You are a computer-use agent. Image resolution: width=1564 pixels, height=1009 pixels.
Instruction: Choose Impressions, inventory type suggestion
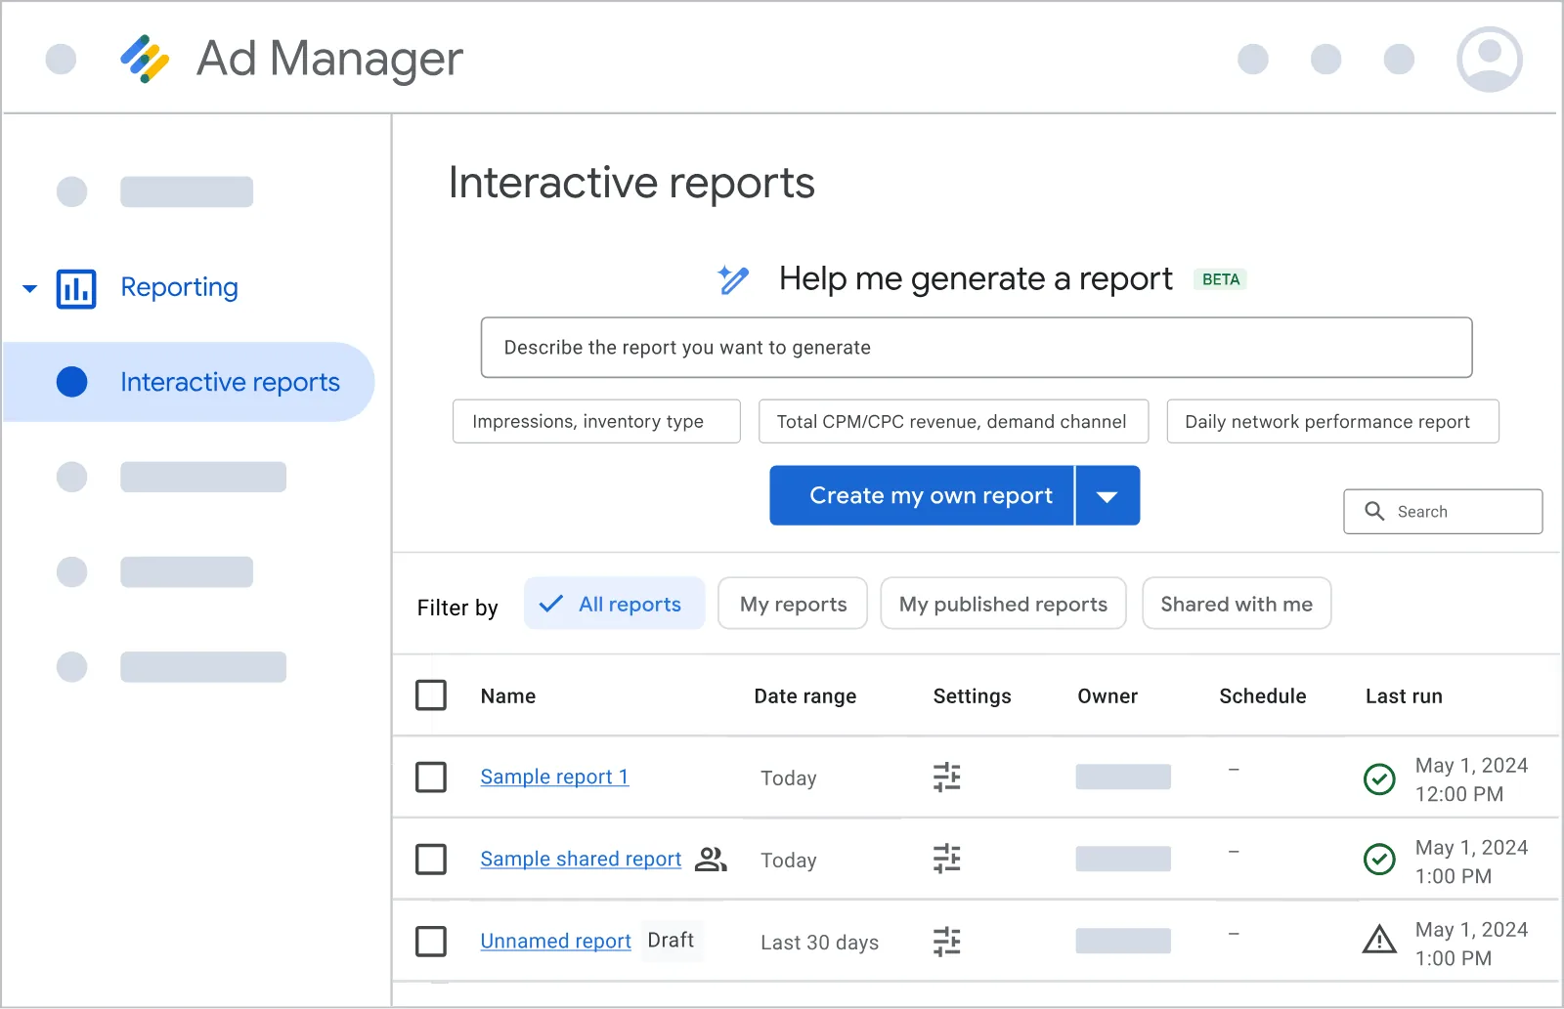pyautogui.click(x=596, y=422)
